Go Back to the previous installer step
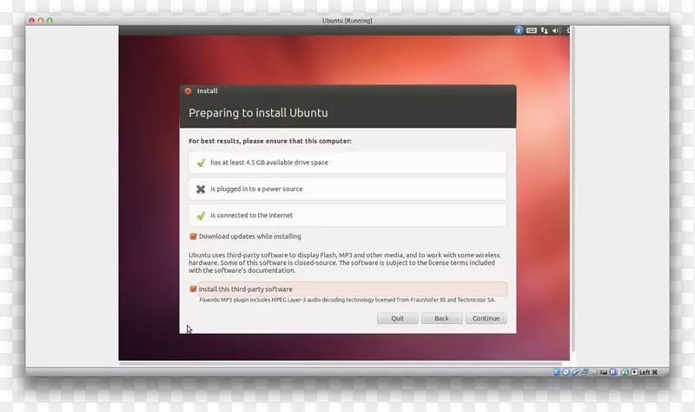 pyautogui.click(x=441, y=318)
